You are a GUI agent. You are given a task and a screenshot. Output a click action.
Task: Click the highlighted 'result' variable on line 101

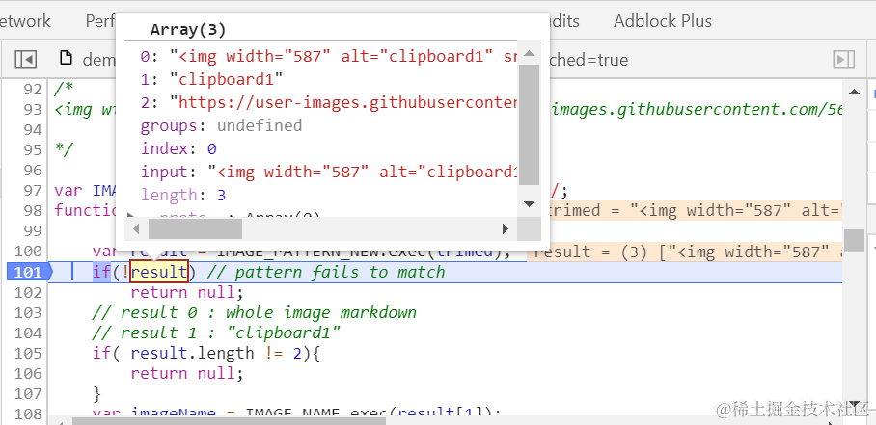[159, 272]
